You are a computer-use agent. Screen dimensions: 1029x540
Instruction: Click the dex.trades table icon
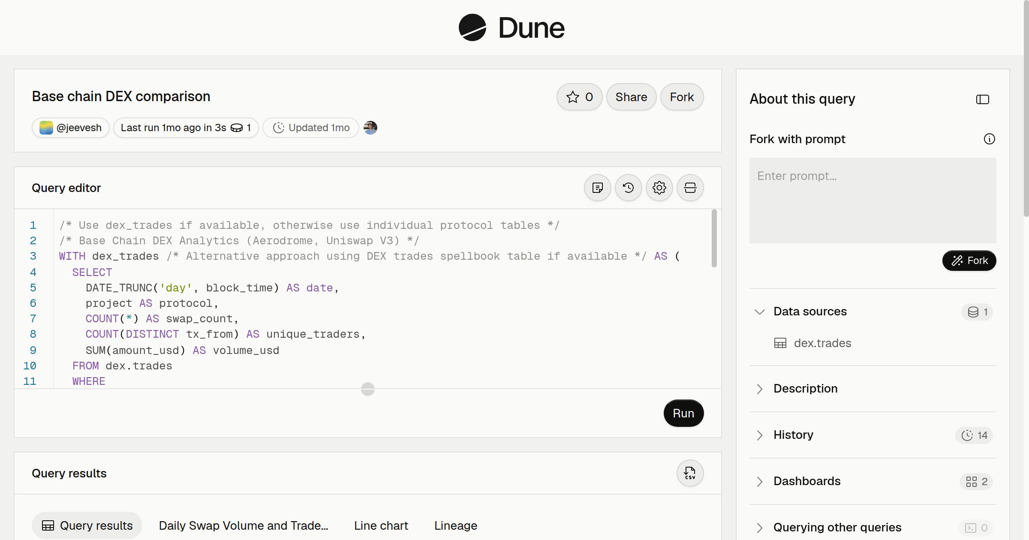point(780,343)
